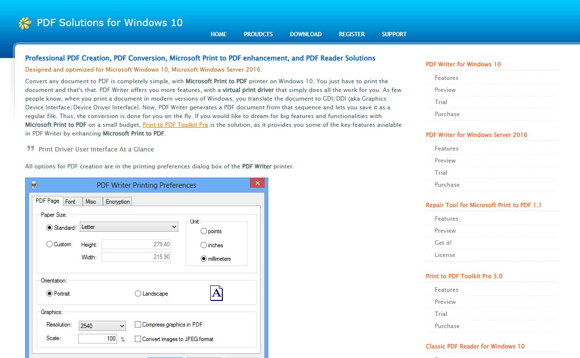The height and width of the screenshot is (358, 580).
Task: Enable Compress graphics in PDF checkbox
Action: point(138,325)
